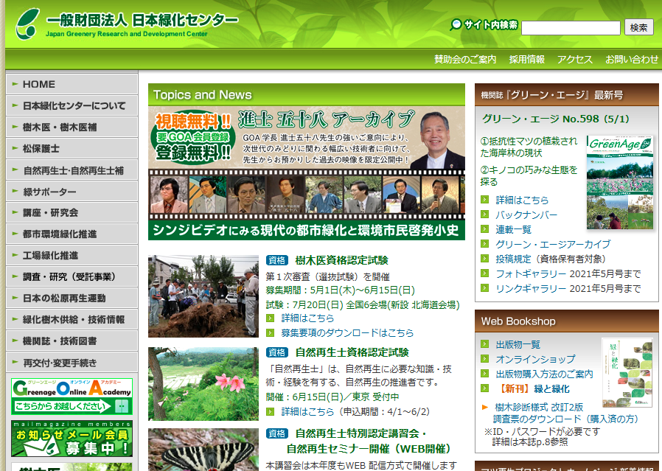The image size is (662, 471).
Task: Open 詳細はこちら under 樹木医資格認定試験
Action: coord(307,318)
